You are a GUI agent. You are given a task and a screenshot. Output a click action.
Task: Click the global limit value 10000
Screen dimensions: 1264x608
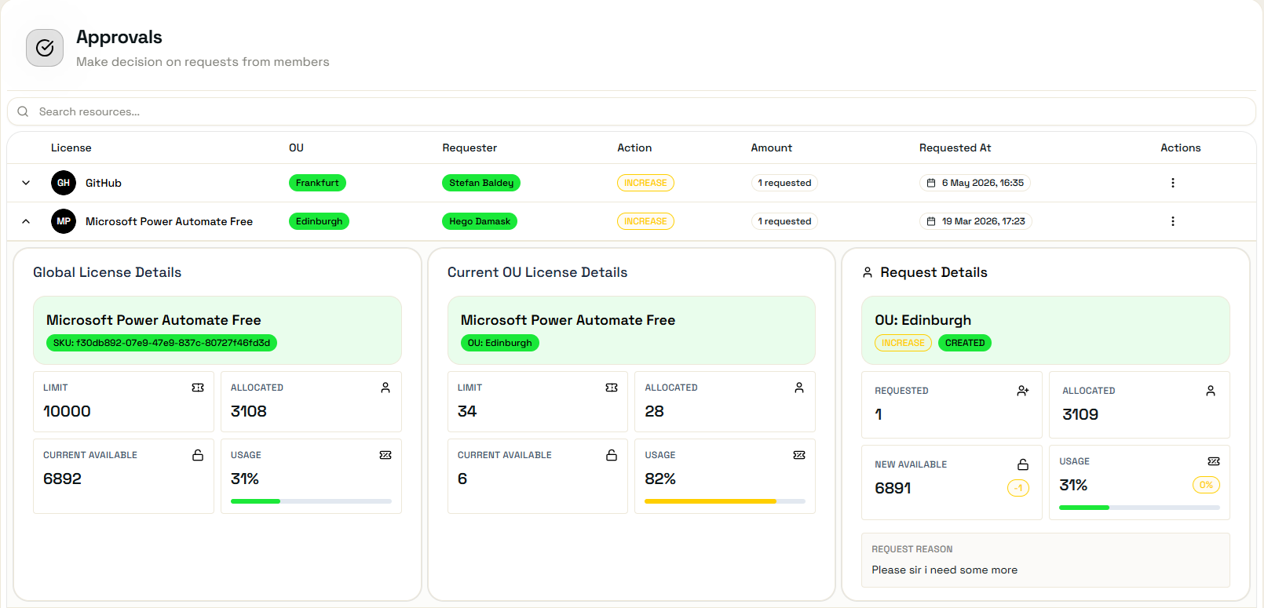(67, 411)
